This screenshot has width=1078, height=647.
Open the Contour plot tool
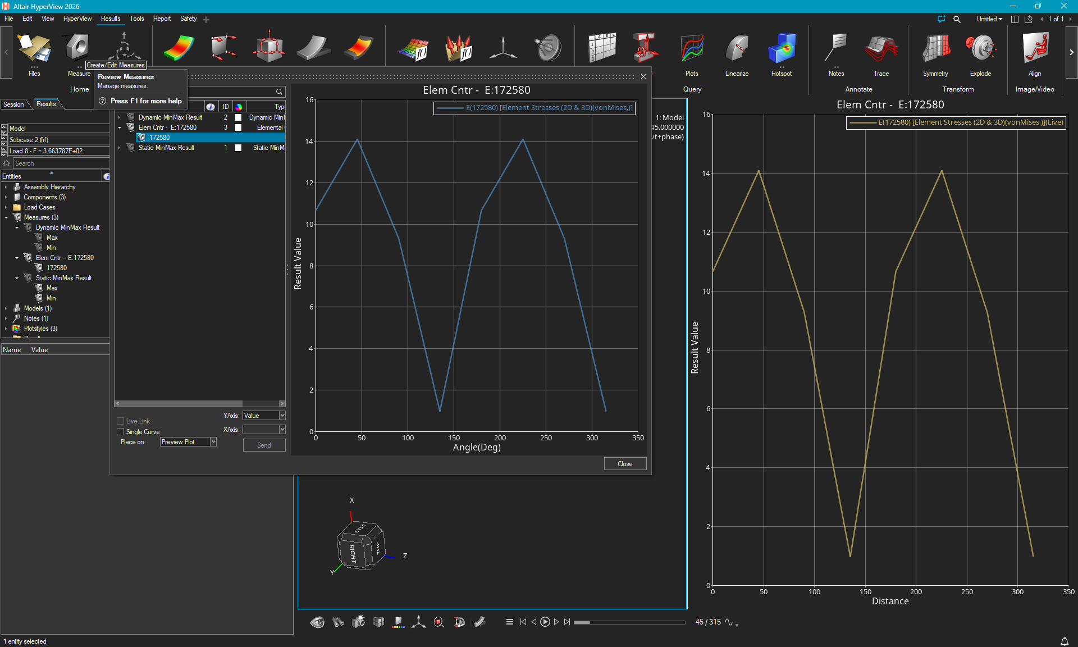click(x=179, y=48)
